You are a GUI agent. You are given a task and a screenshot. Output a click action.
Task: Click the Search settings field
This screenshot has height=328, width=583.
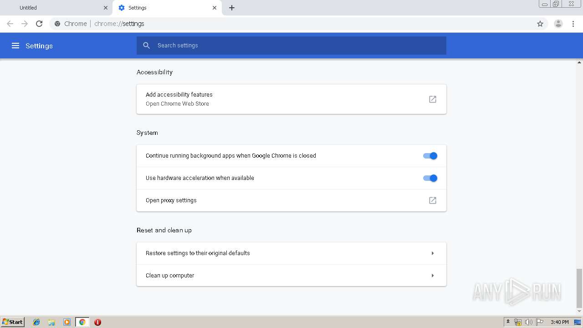(x=291, y=46)
